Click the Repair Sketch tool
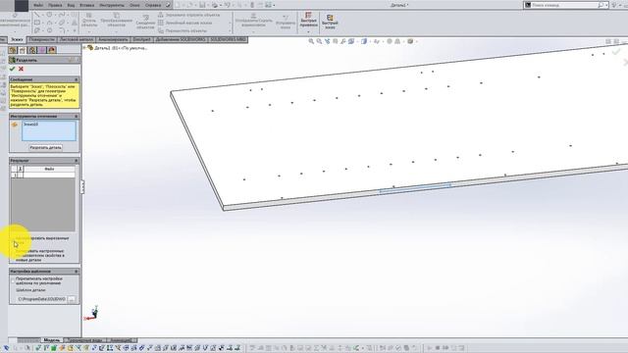Viewport: 628px width, 353px height. point(286,22)
